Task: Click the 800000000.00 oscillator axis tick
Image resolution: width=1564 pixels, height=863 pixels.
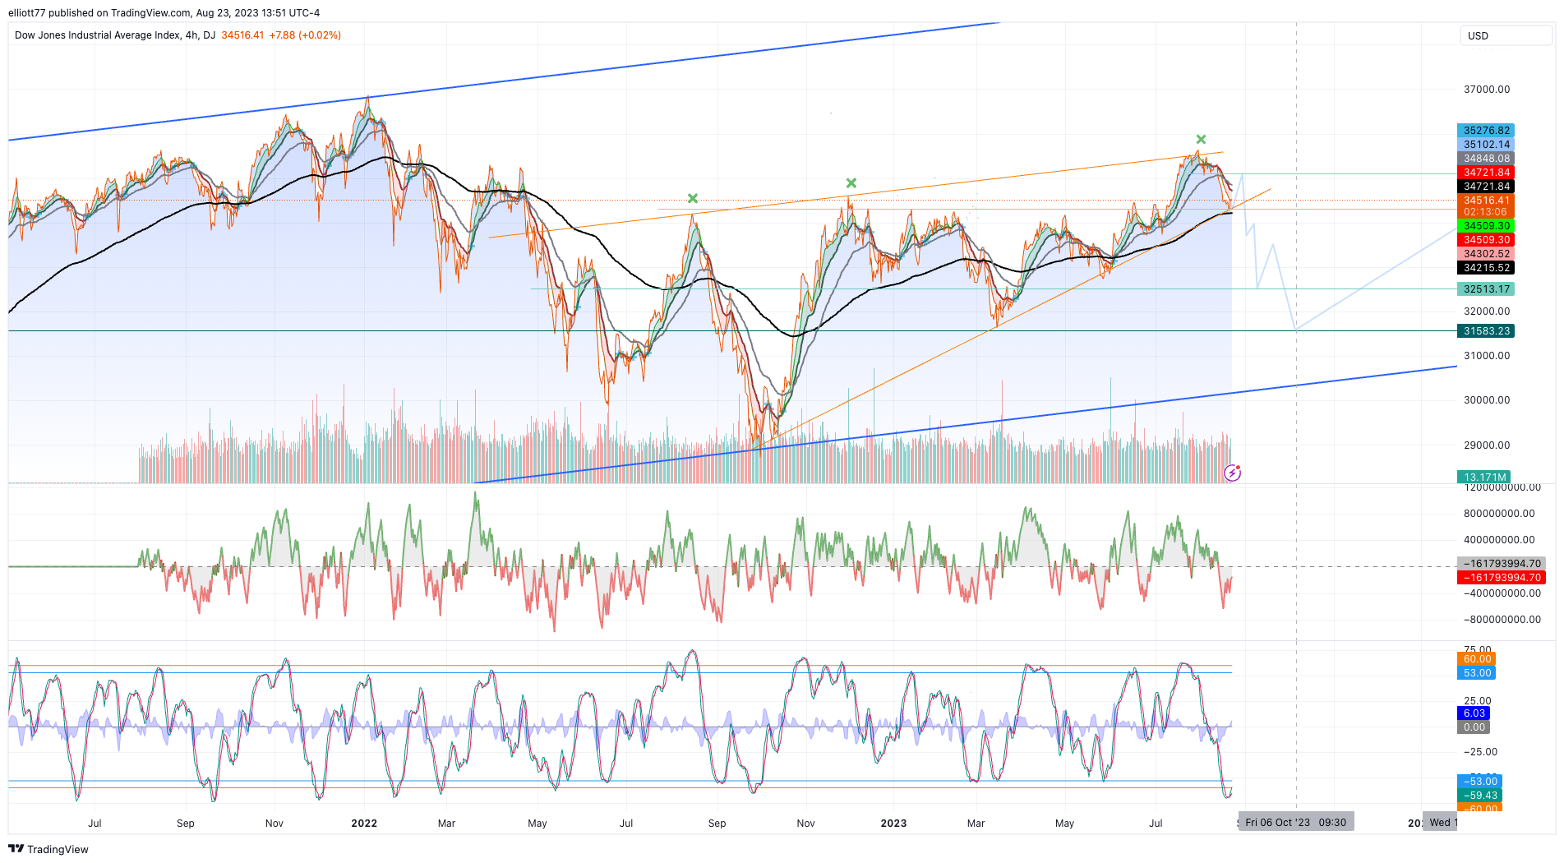Action: (1499, 514)
